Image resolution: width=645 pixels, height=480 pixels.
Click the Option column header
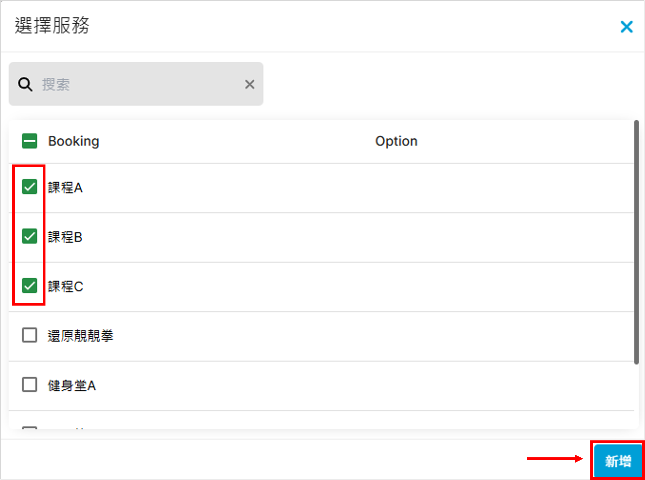point(396,141)
